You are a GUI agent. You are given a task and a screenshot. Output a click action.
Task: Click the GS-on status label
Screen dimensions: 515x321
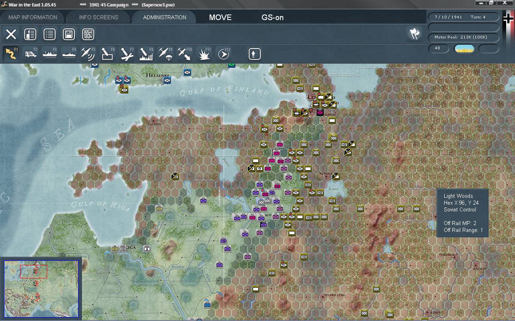coord(273,17)
